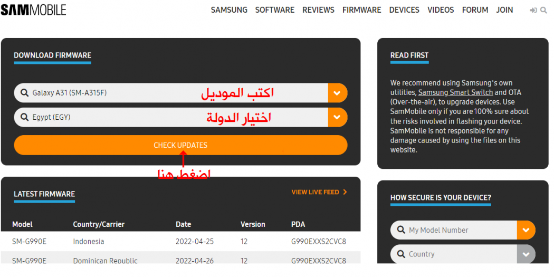Click arrow icon next to View Live Feed
The image size is (554, 277).
point(345,192)
